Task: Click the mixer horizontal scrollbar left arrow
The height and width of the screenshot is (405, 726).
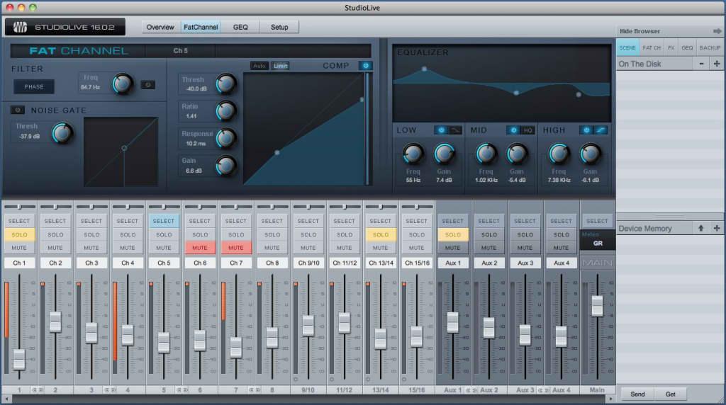Action: (6, 398)
